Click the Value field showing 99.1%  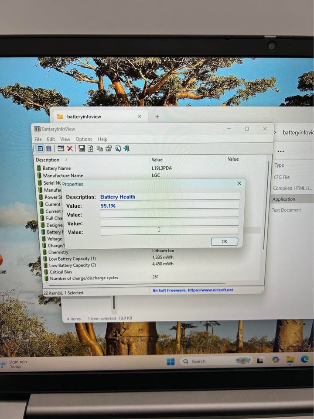[170, 206]
